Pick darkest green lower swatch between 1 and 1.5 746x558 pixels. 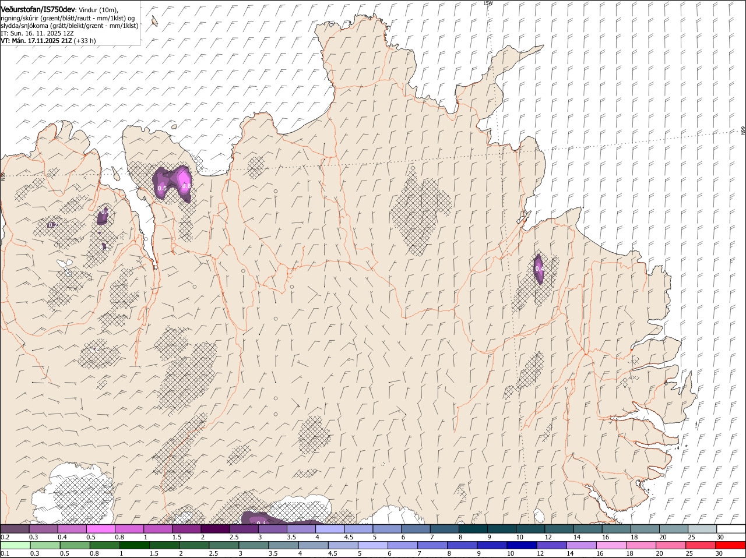pos(134,545)
